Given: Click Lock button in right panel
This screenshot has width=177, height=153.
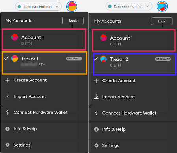Looking at the screenshot, I should click(x=162, y=21).
